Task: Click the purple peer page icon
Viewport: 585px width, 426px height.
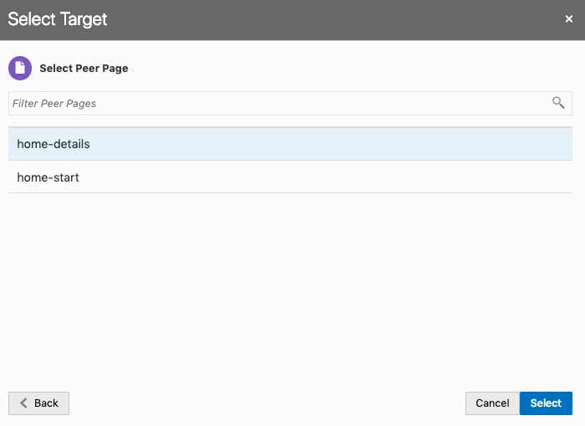Action: pyautogui.click(x=20, y=68)
